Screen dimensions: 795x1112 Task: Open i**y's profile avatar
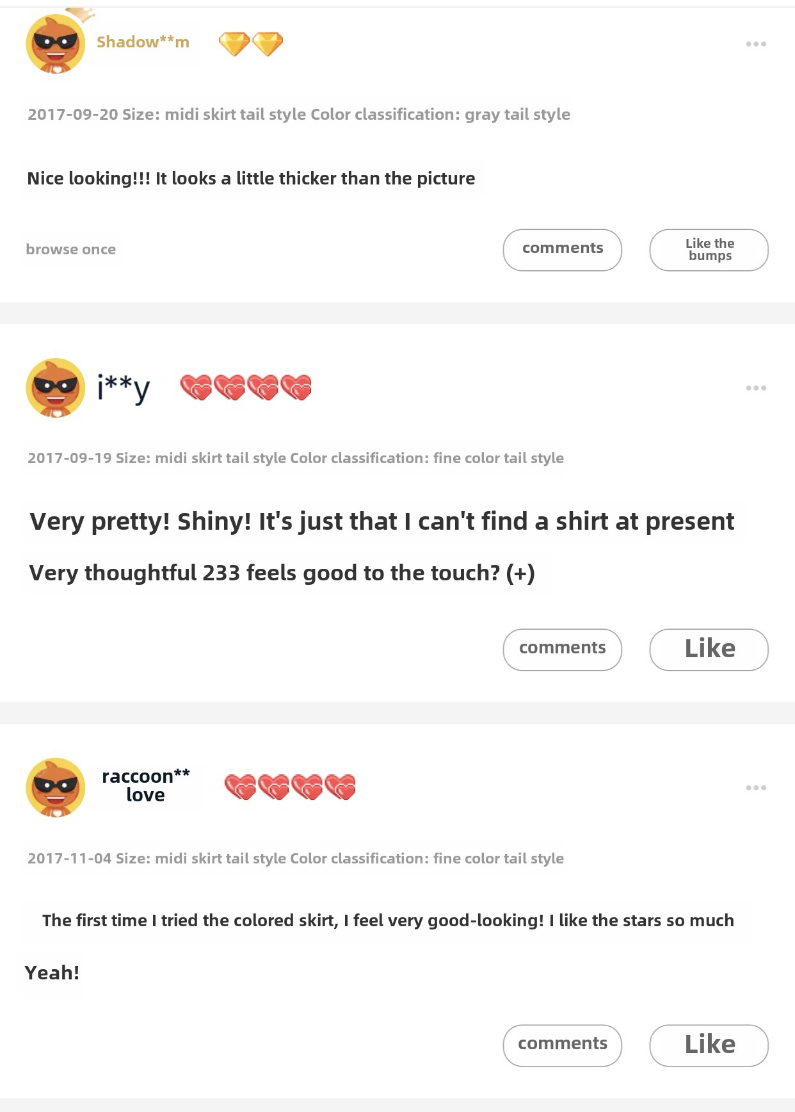point(56,388)
